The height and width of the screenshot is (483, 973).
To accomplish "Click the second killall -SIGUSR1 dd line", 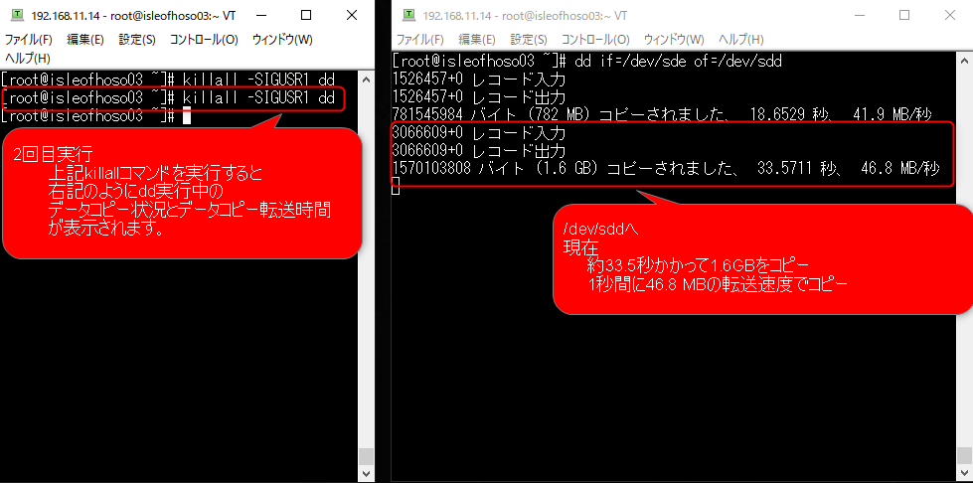I will [168, 98].
